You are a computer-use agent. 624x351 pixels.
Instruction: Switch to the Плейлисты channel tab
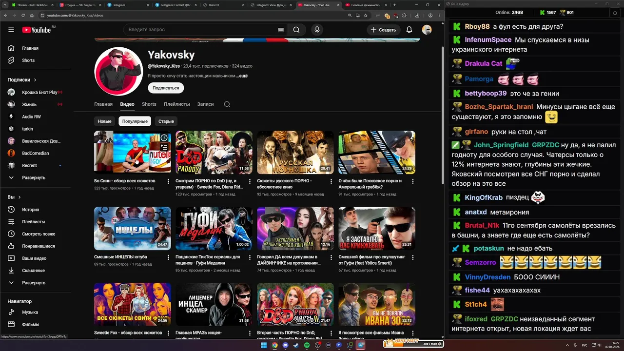[x=177, y=104]
